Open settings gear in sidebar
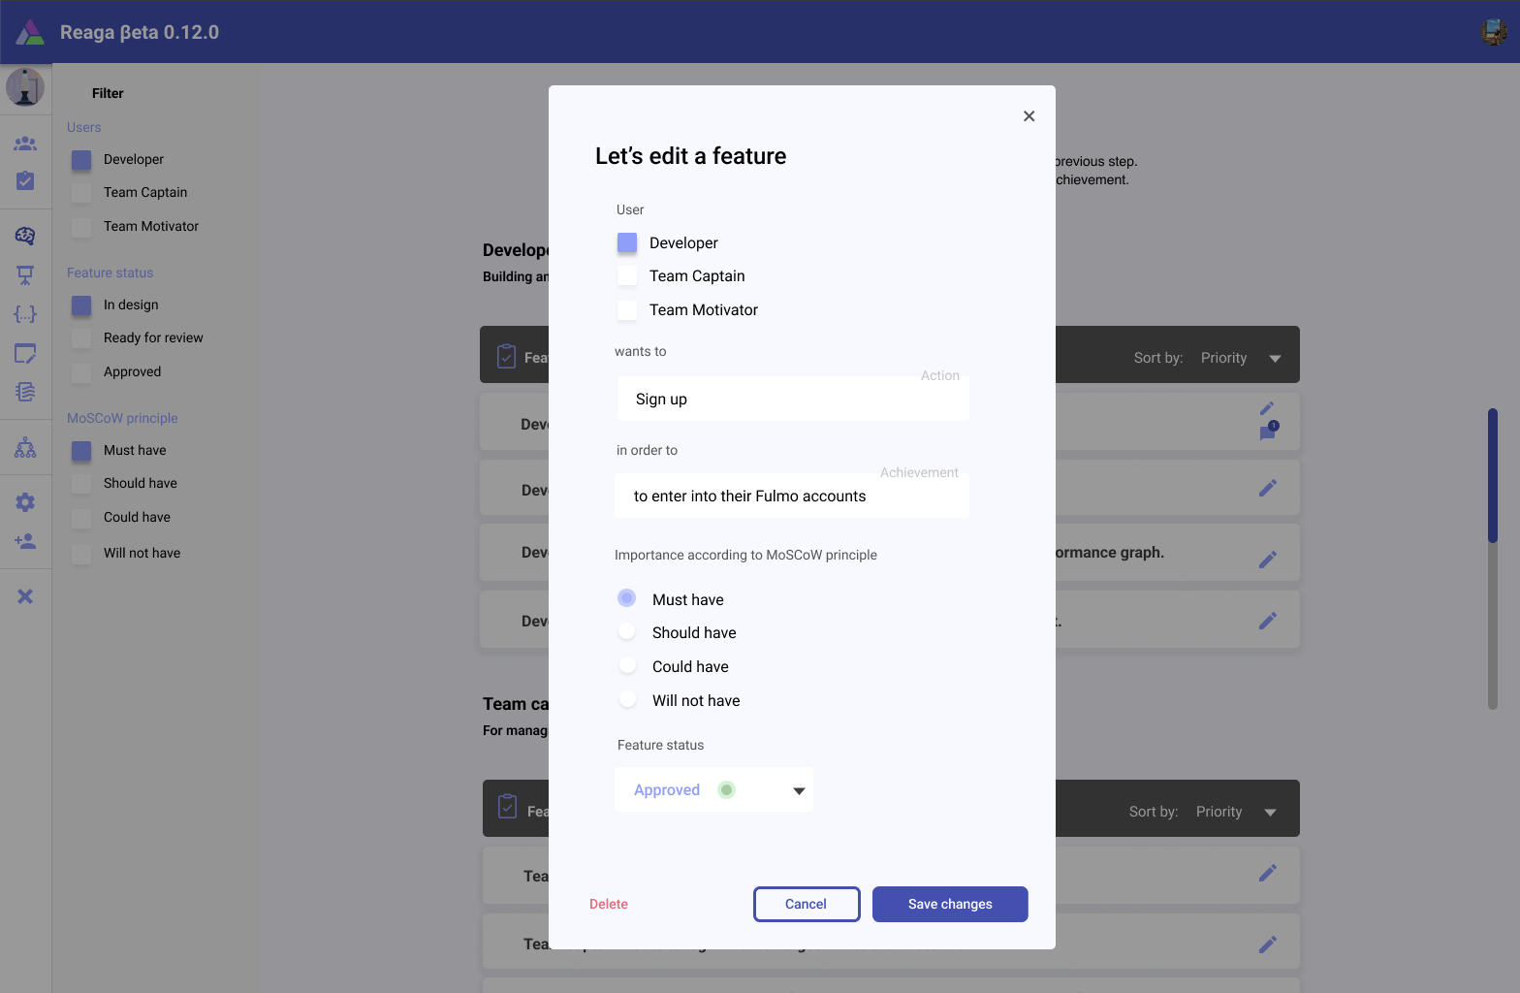Image resolution: width=1520 pixels, height=993 pixels. (25, 502)
